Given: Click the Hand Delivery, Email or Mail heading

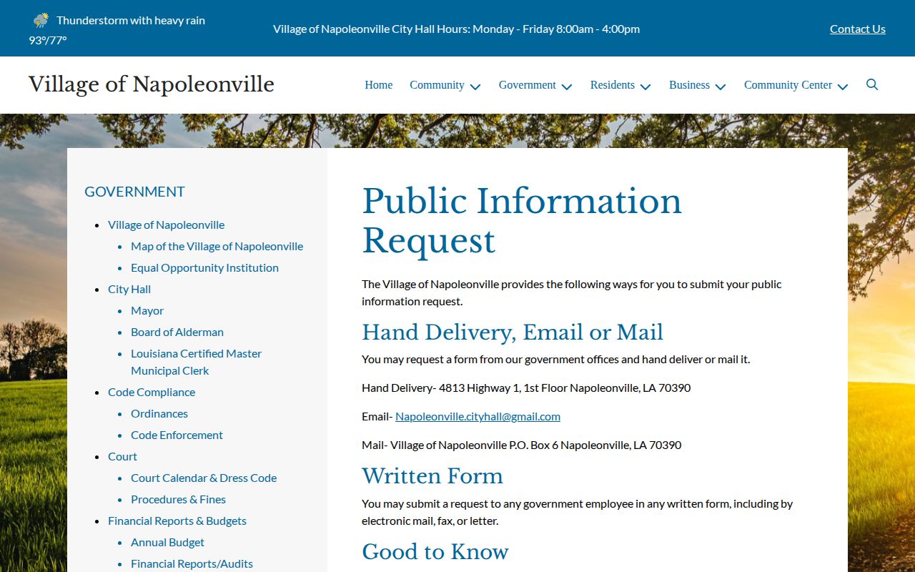Looking at the screenshot, I should [513, 332].
